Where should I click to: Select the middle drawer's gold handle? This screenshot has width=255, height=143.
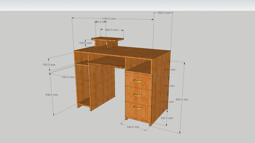[138, 95]
